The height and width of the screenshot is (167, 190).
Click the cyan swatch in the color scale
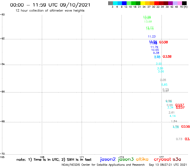(x=115, y=3)
